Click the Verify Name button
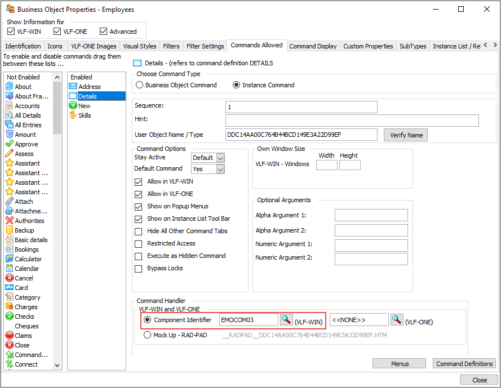This screenshot has width=501, height=388. click(x=405, y=135)
